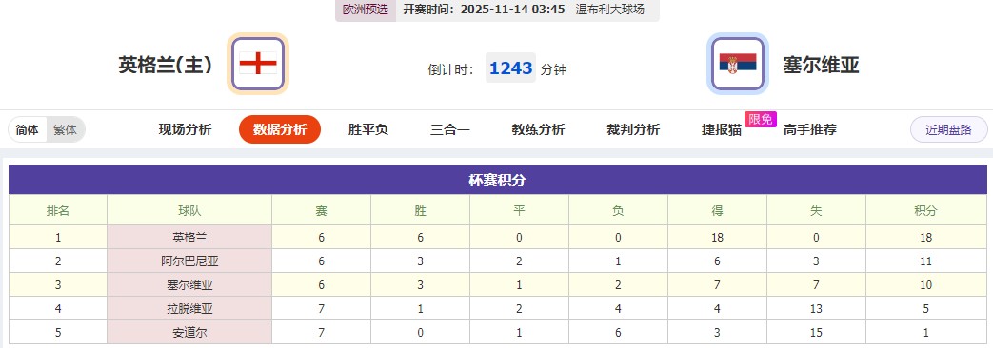Viewport: 993px width, 348px height.
Task: Open the 胜平负 tab
Action: pos(367,129)
